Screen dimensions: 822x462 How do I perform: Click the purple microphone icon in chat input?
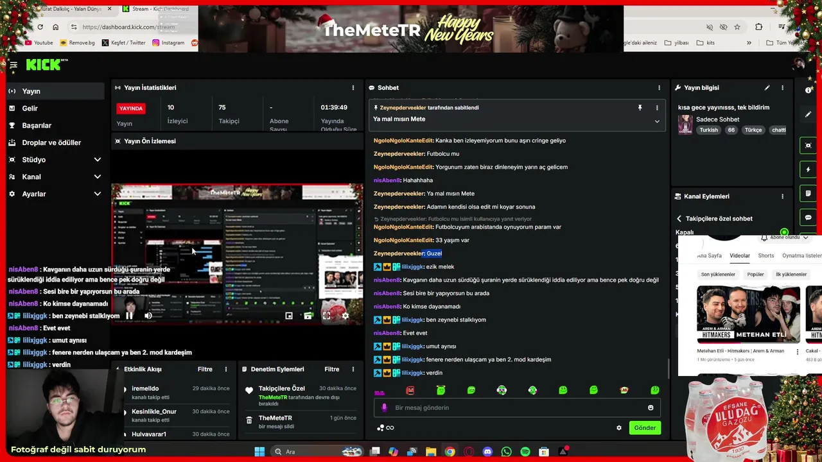tap(384, 407)
